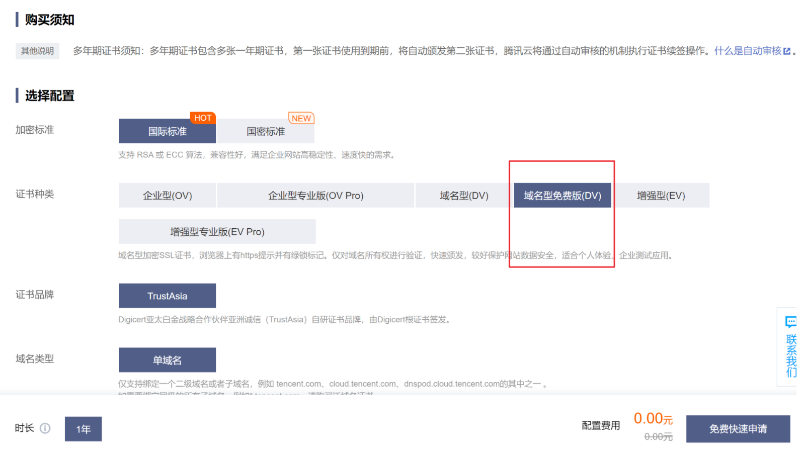Click the 时长 info icon
The image size is (801, 453).
[x=45, y=428]
